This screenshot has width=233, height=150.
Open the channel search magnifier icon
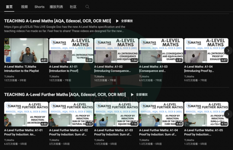click(x=87, y=7)
